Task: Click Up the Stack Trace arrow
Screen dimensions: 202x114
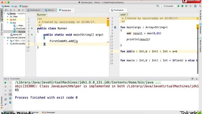Action: pyautogui.click(x=10, y=83)
